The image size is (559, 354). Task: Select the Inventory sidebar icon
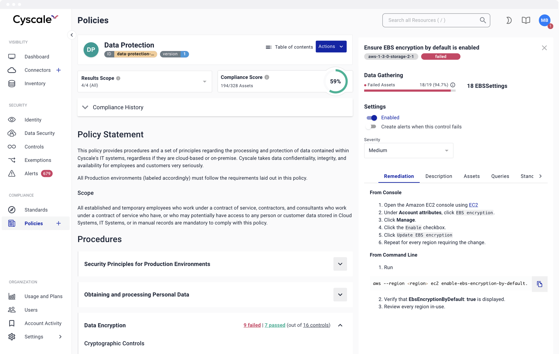tap(12, 83)
